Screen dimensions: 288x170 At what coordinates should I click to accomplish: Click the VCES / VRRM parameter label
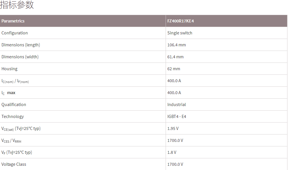point(11,141)
